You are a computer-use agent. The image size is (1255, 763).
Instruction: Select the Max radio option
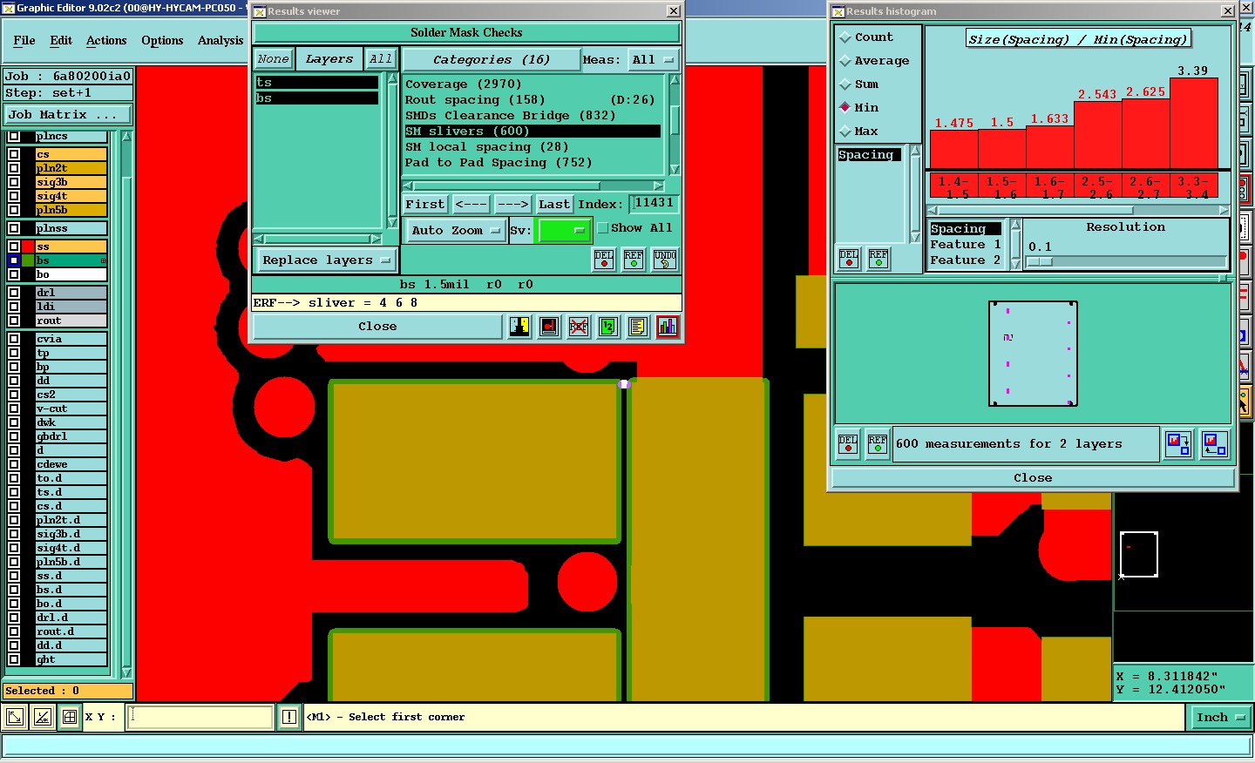coord(845,132)
